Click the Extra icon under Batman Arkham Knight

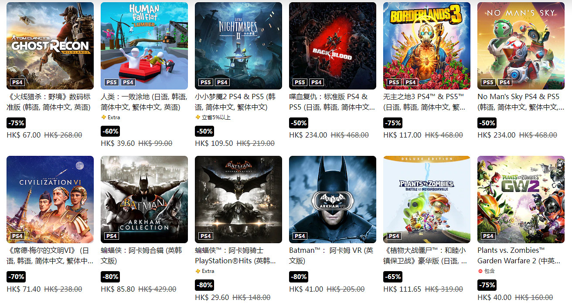click(x=197, y=271)
